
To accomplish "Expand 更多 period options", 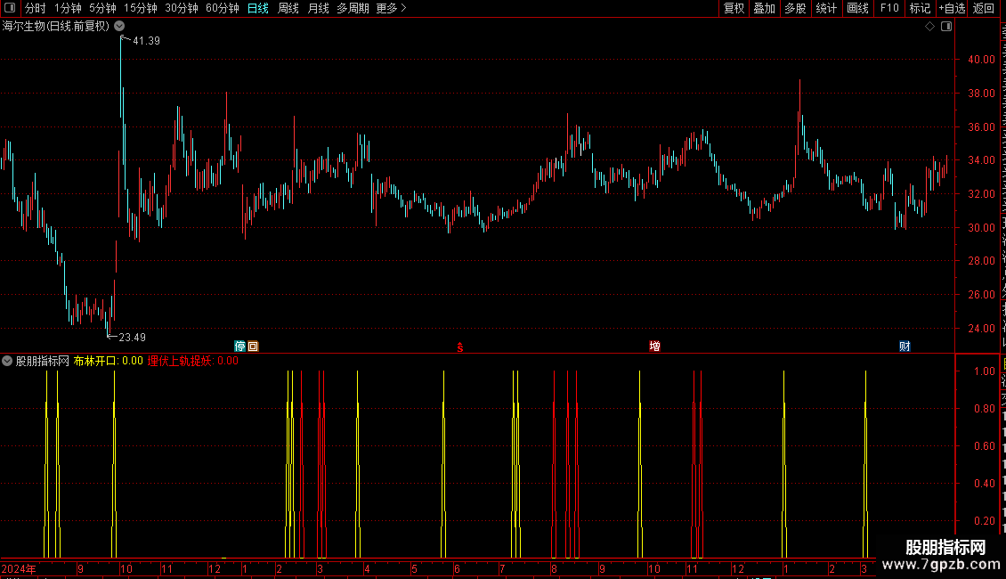I will click(392, 8).
